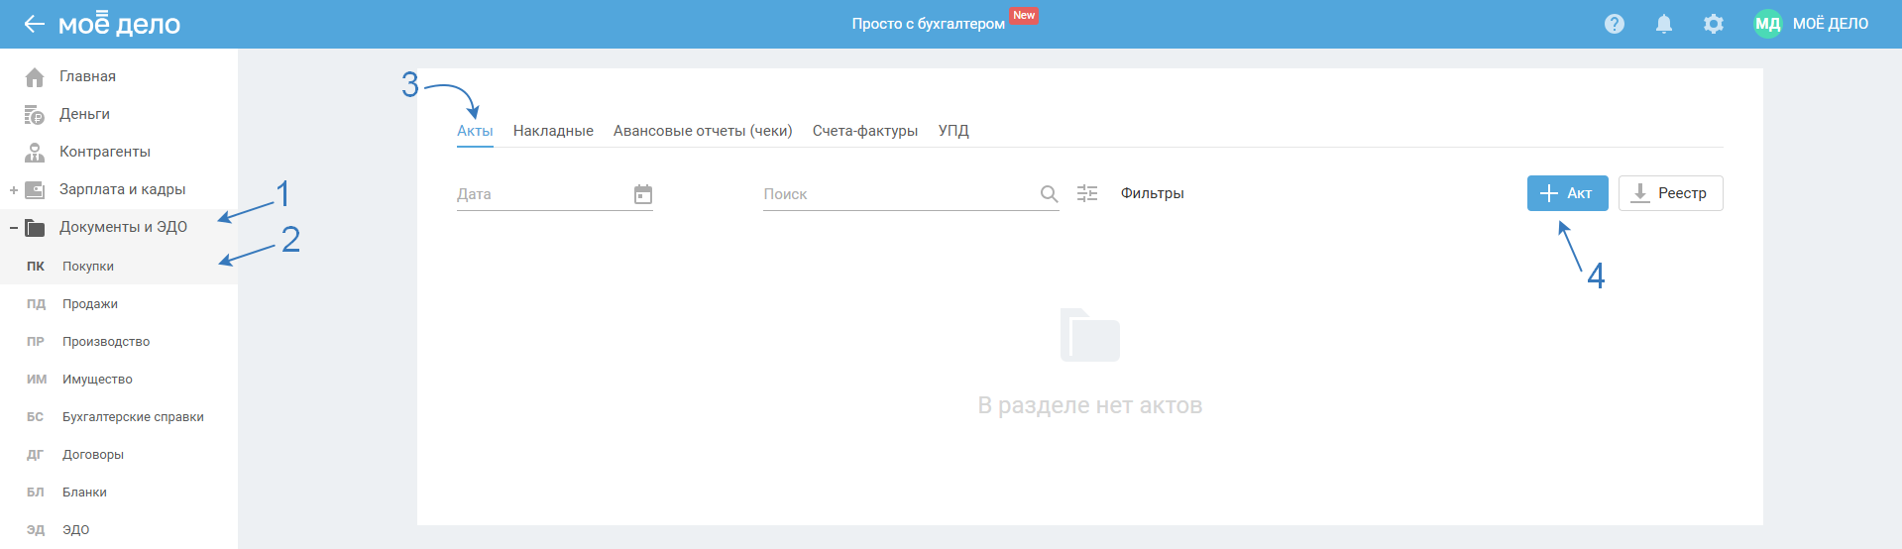The width and height of the screenshot is (1902, 549).
Task: Open the calendar date picker icon
Action: (x=643, y=194)
